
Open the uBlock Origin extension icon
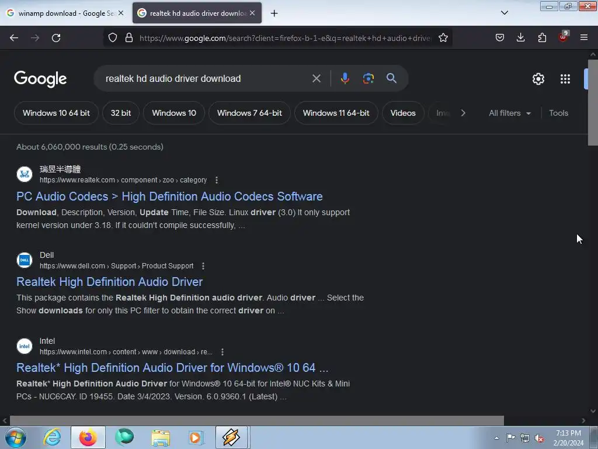tap(564, 37)
